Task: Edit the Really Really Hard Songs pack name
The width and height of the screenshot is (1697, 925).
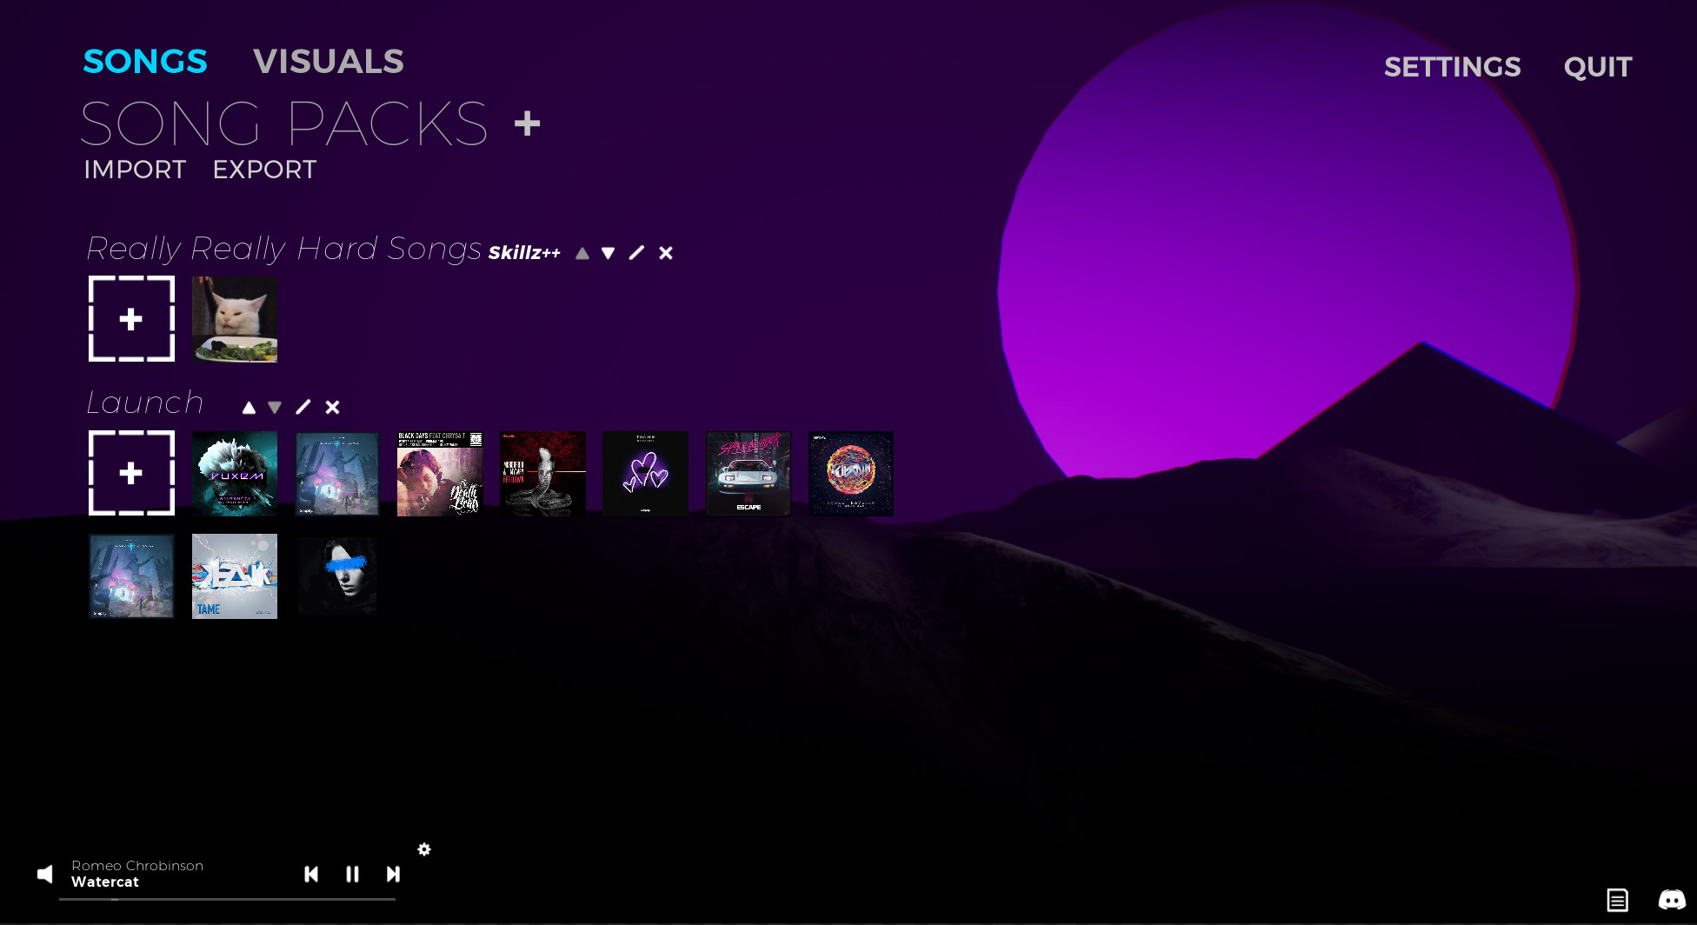Action: coord(636,252)
